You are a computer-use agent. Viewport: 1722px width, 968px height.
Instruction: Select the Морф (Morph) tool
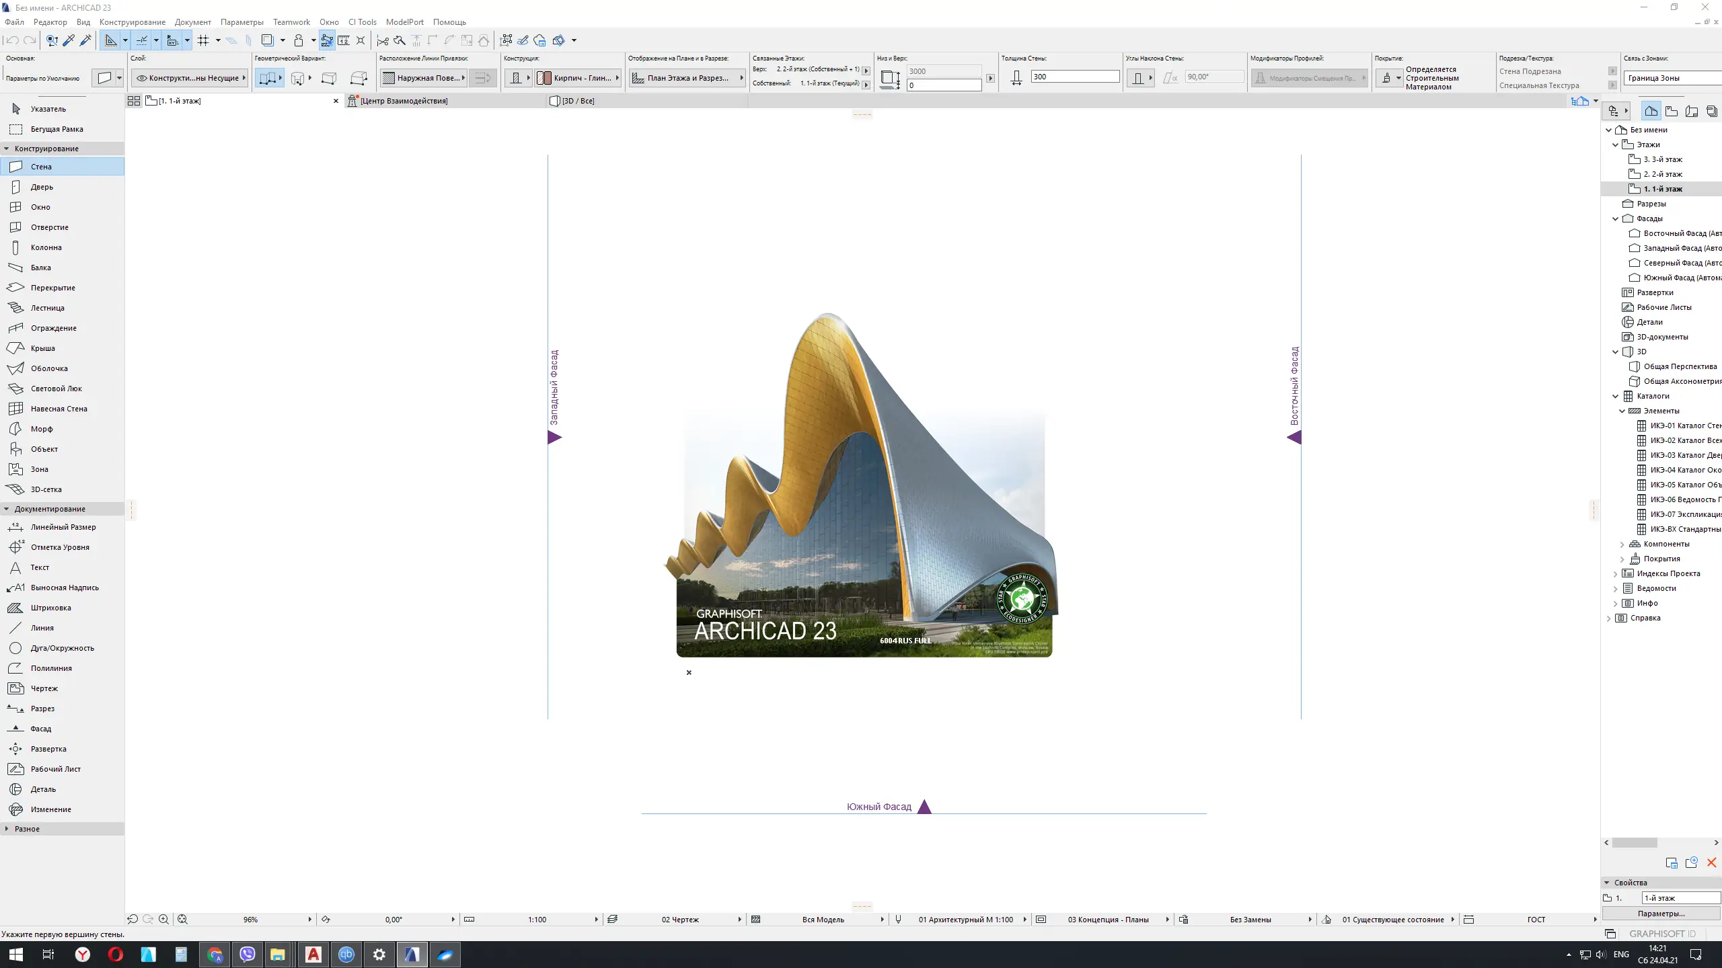41,429
